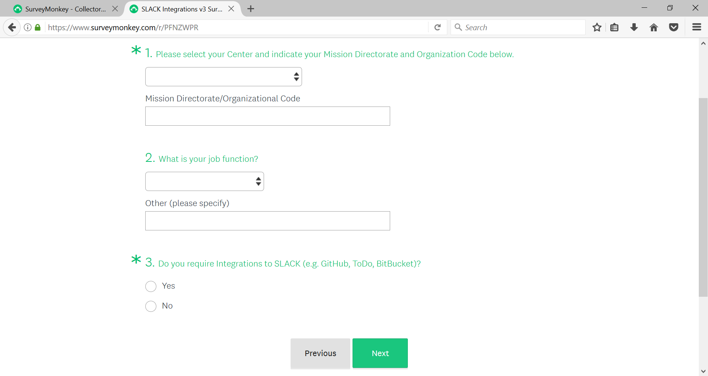The height and width of the screenshot is (376, 708).
Task: Switch to SurveyMonkey - Collector tab
Action: [x=65, y=9]
